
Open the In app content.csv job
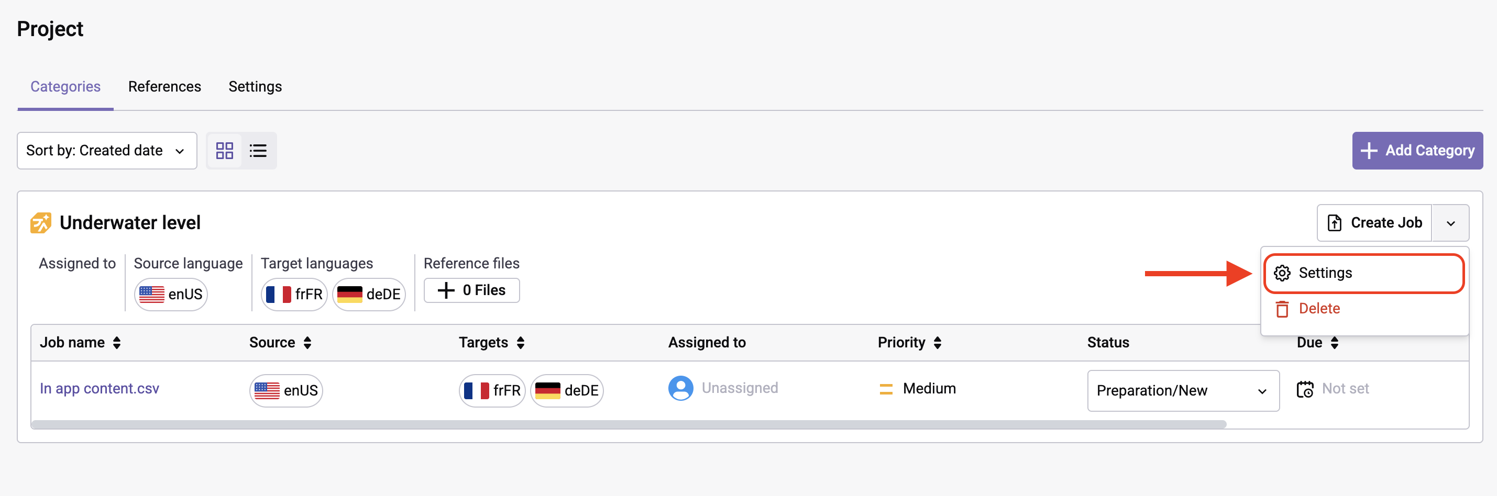point(100,389)
